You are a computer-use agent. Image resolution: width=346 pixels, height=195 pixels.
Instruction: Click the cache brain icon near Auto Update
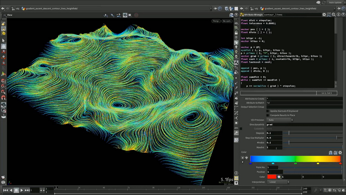(x=318, y=2)
